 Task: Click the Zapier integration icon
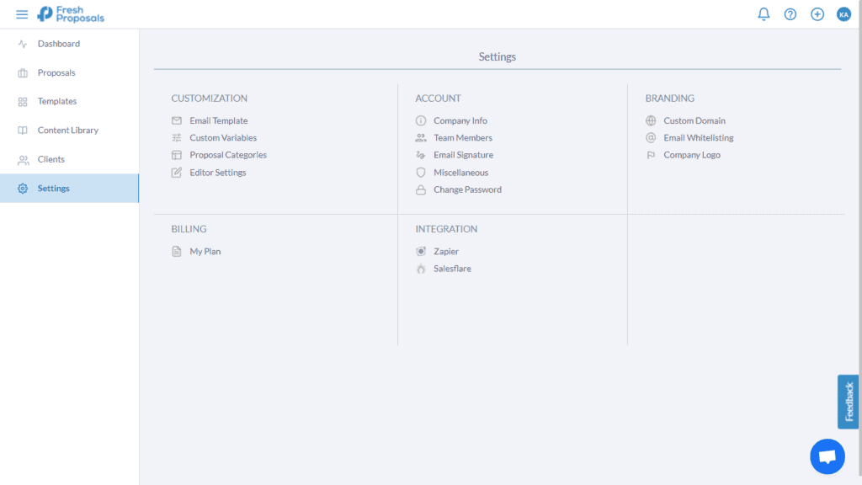pos(421,251)
